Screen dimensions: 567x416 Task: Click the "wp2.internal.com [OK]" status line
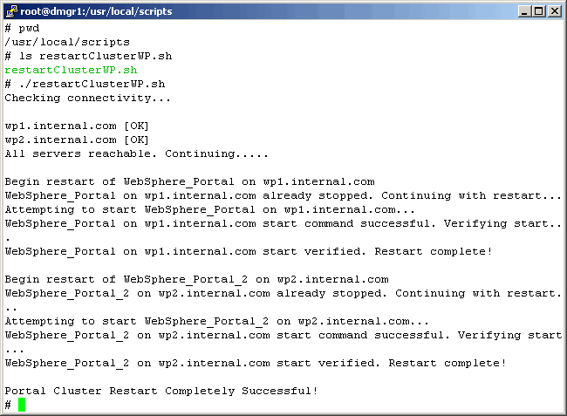[78, 140]
